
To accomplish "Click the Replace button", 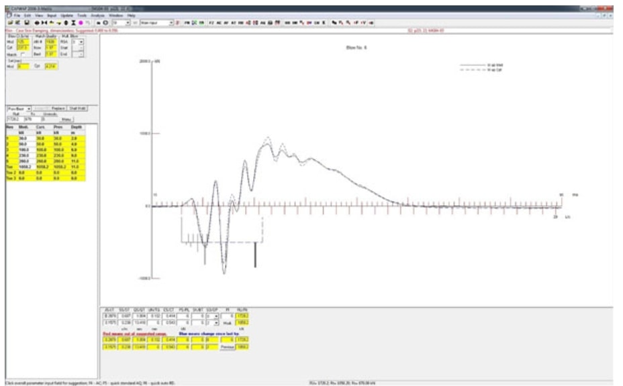I will [x=58, y=108].
